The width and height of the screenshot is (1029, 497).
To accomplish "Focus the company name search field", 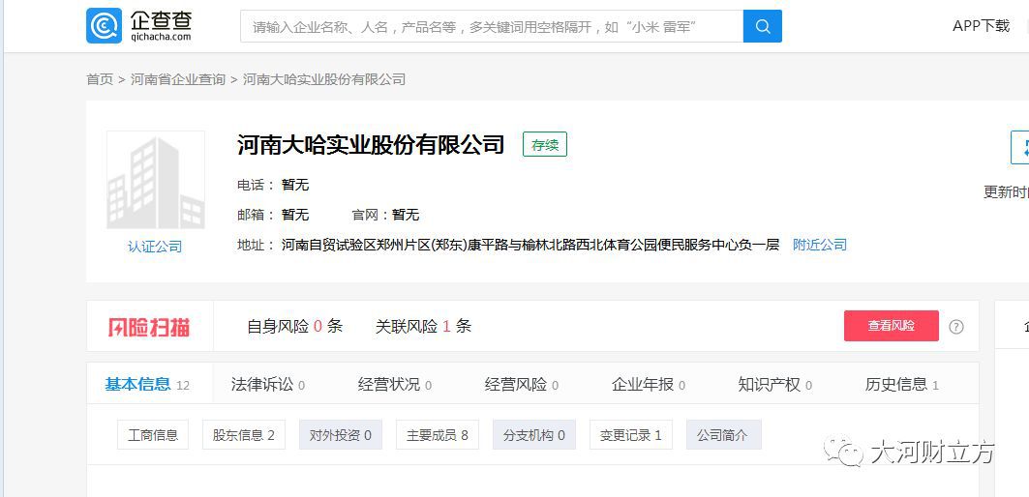I will [492, 26].
